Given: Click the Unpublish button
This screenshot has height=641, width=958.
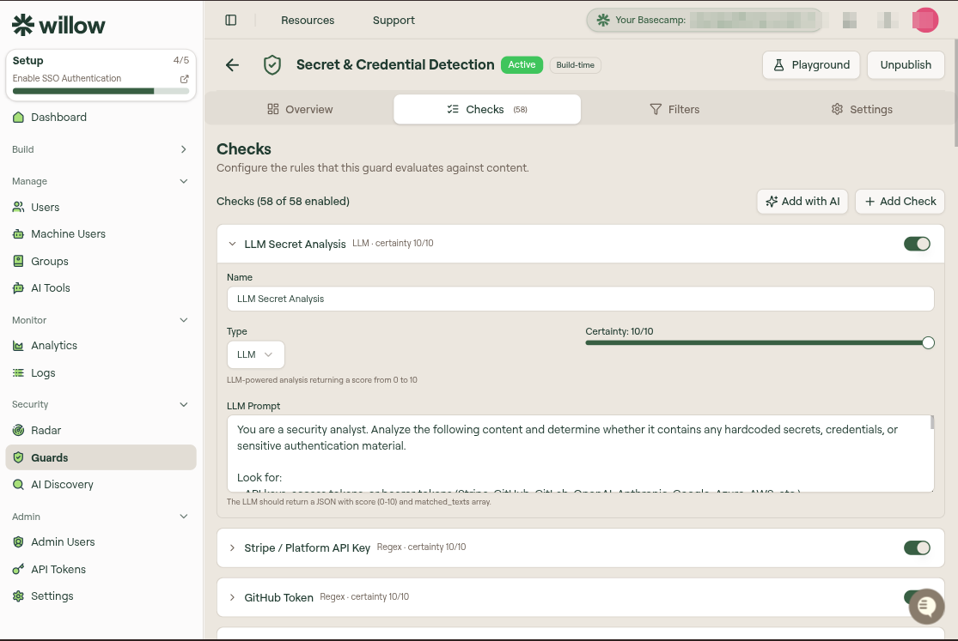Looking at the screenshot, I should pos(906,64).
